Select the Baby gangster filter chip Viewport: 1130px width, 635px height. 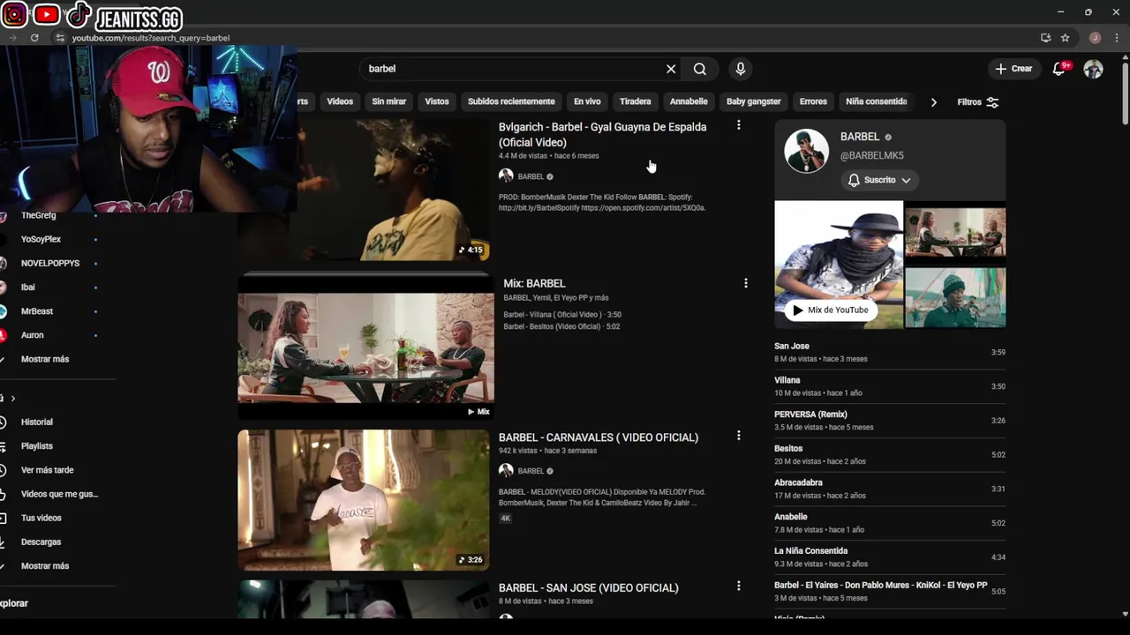point(753,101)
